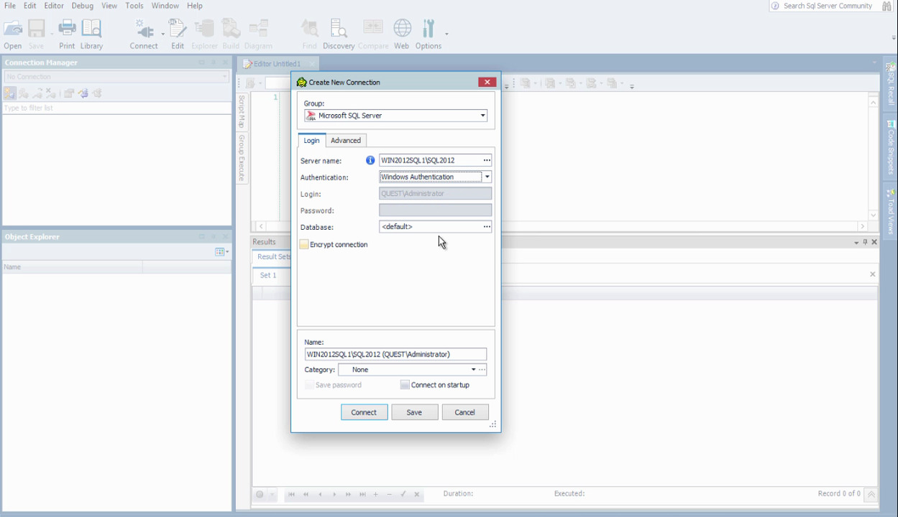Click the Database browse ellipsis button

(x=487, y=227)
